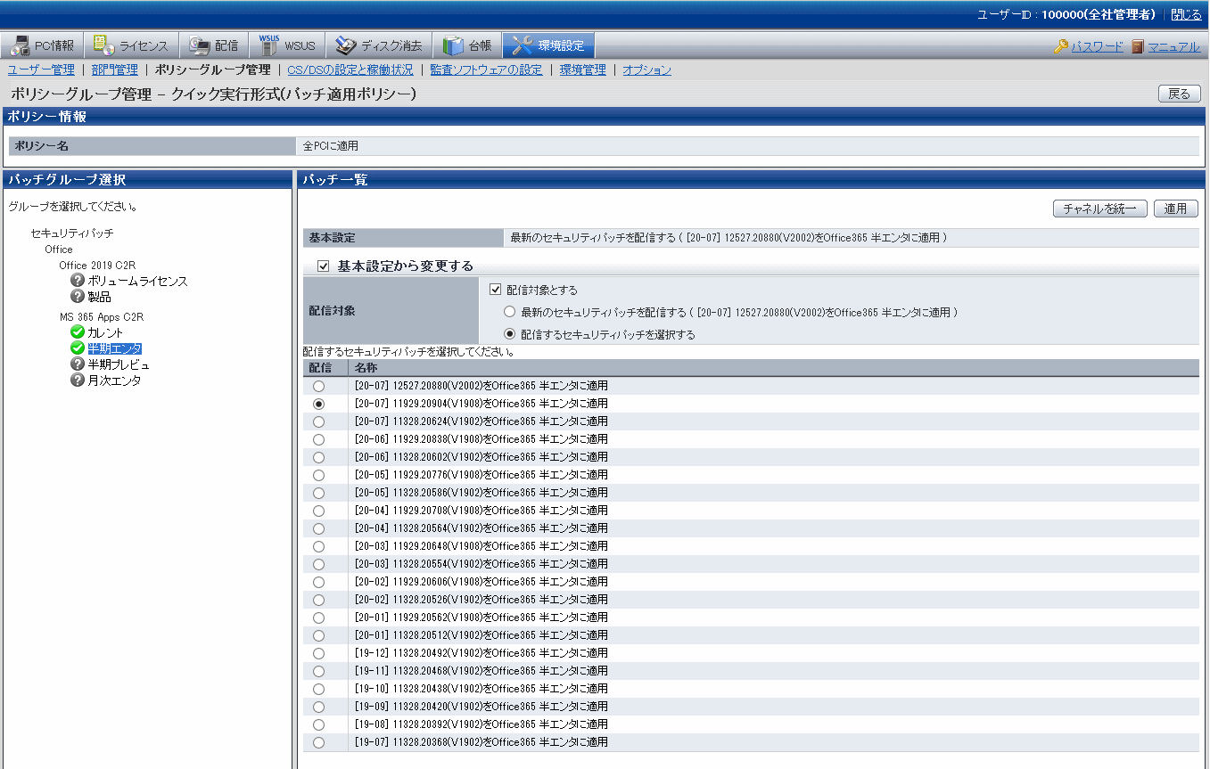This screenshot has height=769, width=1210.
Task: Open the ライセンス tab icon
Action: click(x=104, y=46)
